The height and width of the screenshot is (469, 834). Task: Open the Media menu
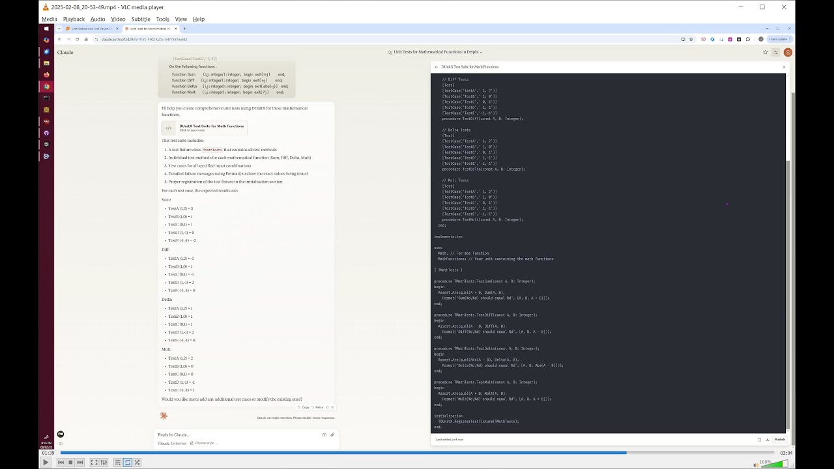click(50, 19)
